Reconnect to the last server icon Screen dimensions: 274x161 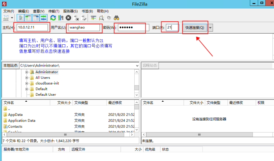click(x=84, y=18)
